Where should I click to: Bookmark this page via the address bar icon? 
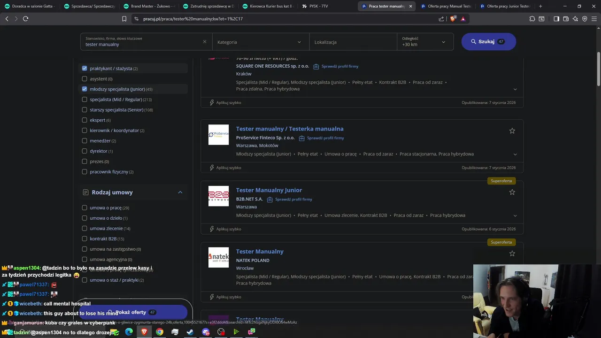point(124,19)
